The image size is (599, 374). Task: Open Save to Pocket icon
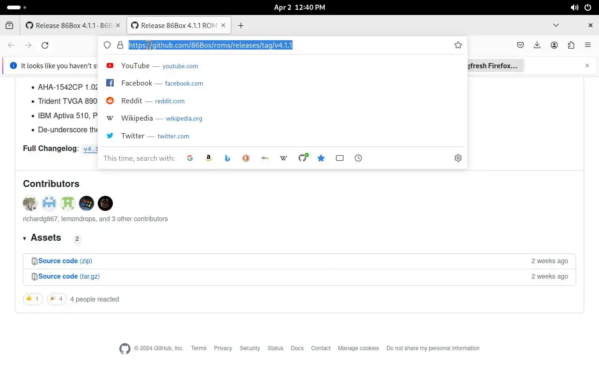point(520,45)
